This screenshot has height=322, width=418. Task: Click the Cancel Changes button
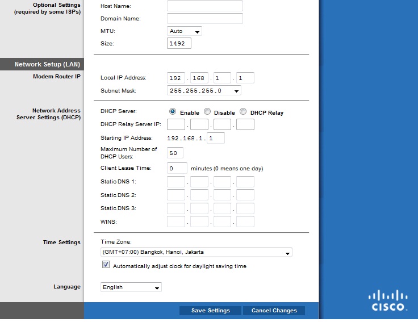(274, 311)
